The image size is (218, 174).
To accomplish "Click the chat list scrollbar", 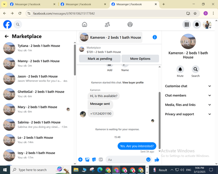I will pos(75,60).
